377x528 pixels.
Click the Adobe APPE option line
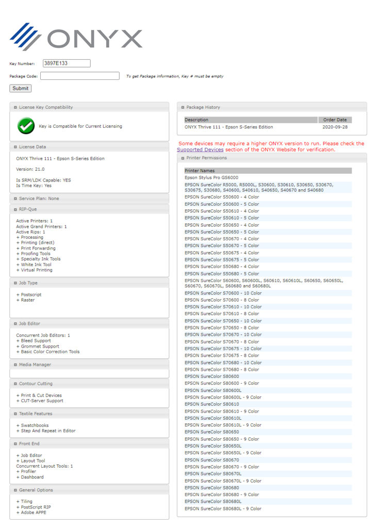click(x=31, y=513)
